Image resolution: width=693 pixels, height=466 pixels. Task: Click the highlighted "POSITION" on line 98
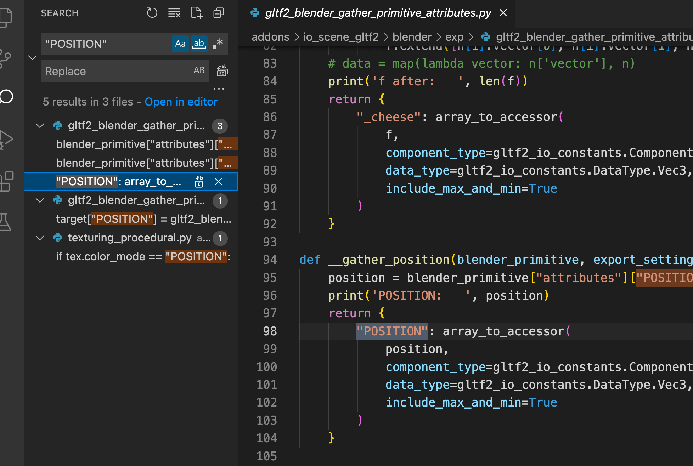click(392, 331)
